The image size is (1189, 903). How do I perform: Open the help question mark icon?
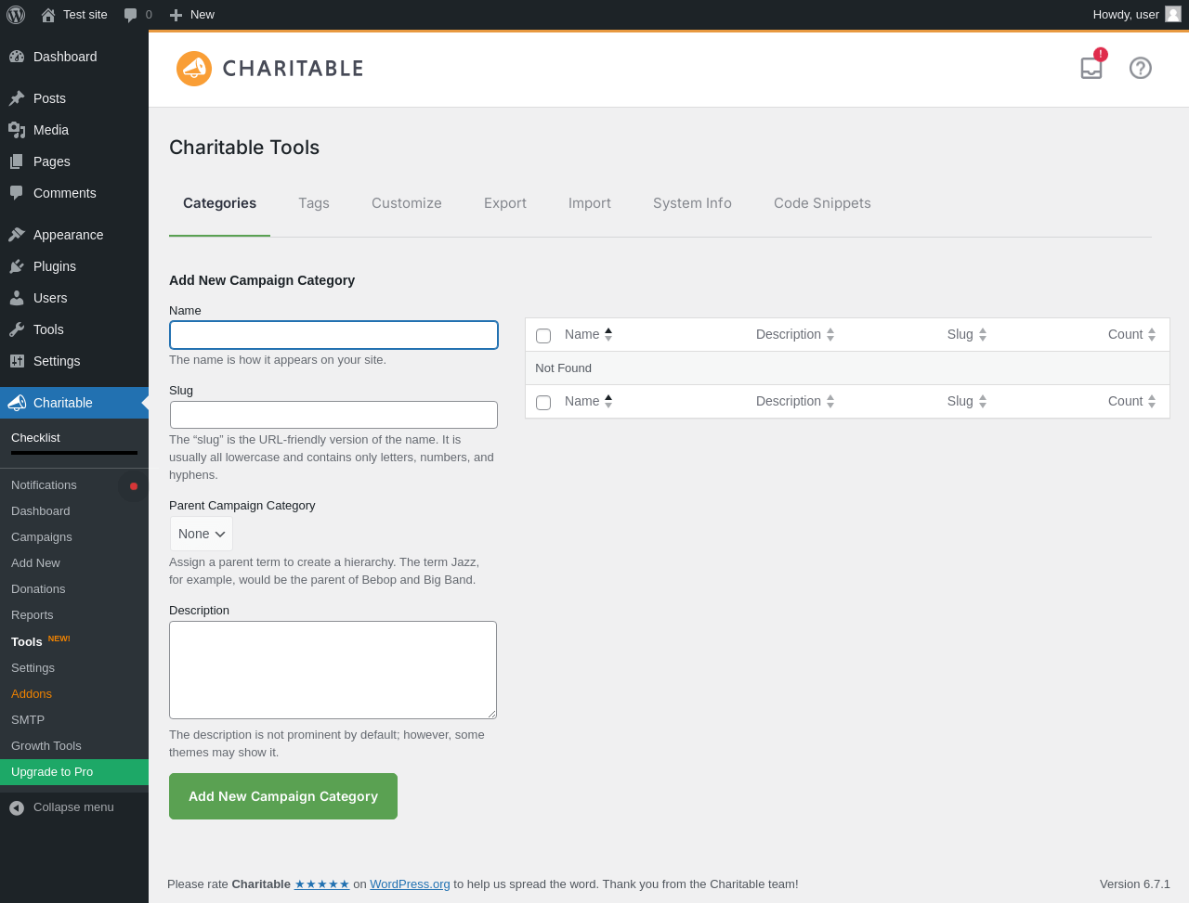[1141, 68]
